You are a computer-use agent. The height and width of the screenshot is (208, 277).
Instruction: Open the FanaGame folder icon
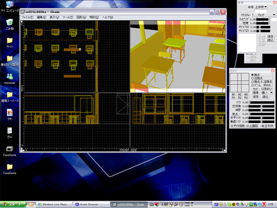point(10,169)
